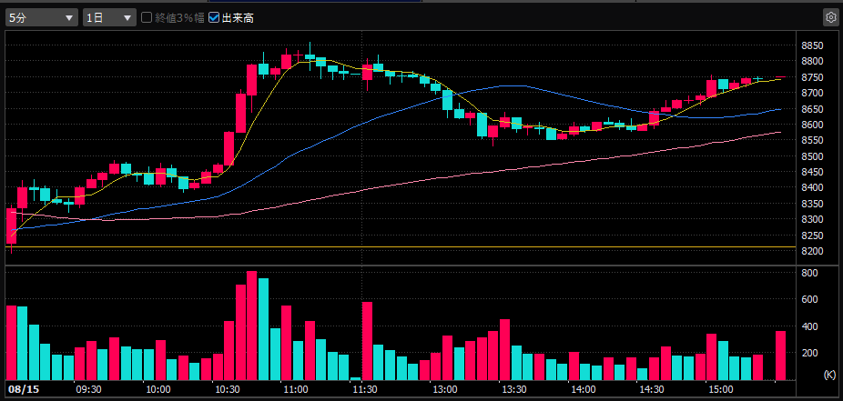Click the 14:30 time axis label
This screenshot has height=401, width=843.
(x=651, y=388)
